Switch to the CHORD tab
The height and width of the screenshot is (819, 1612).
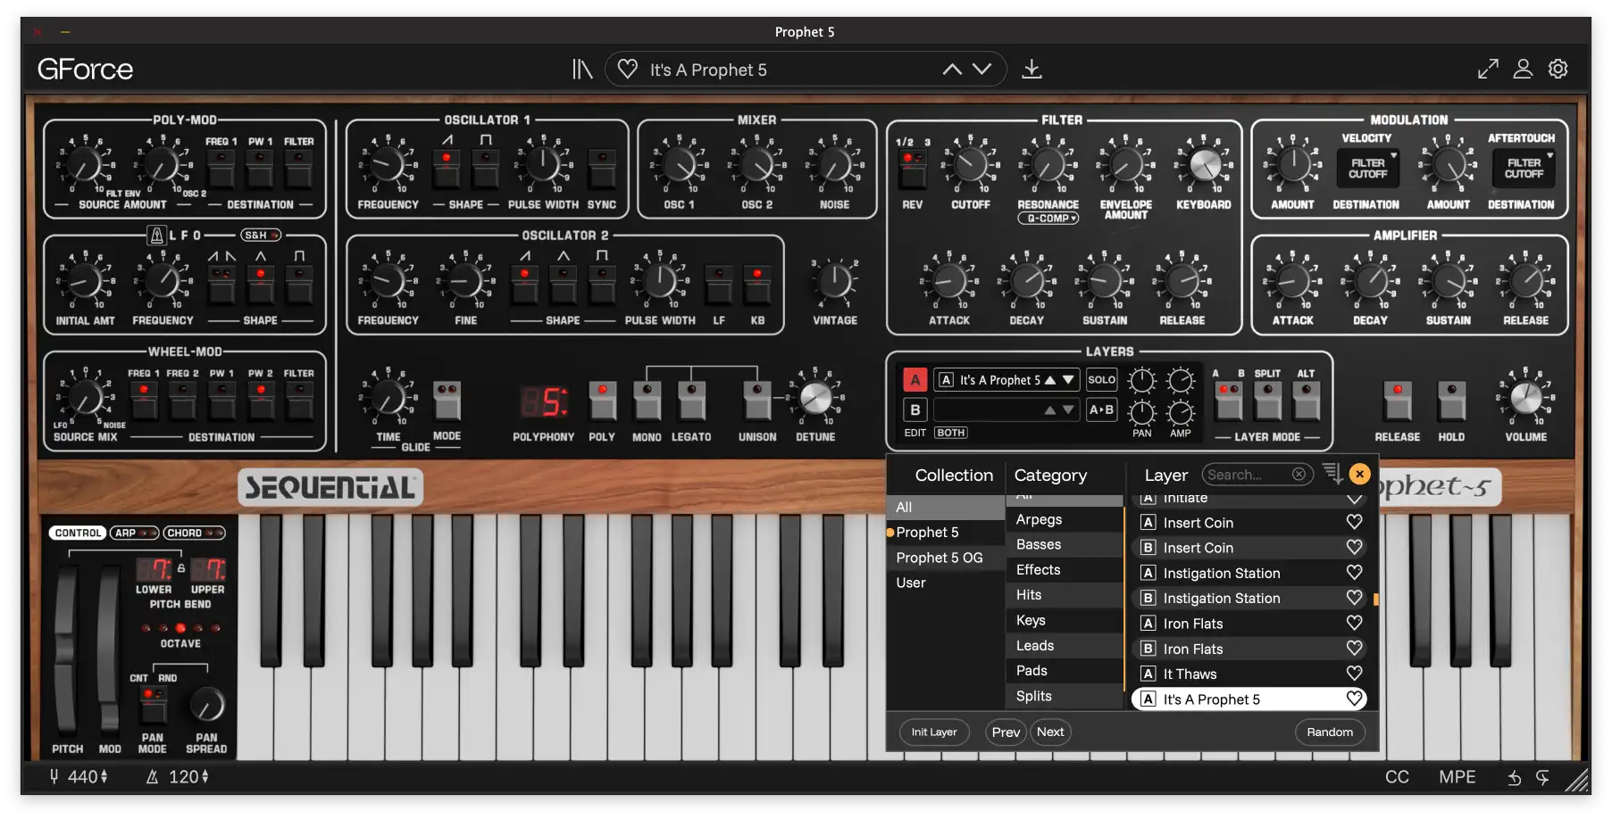194,533
